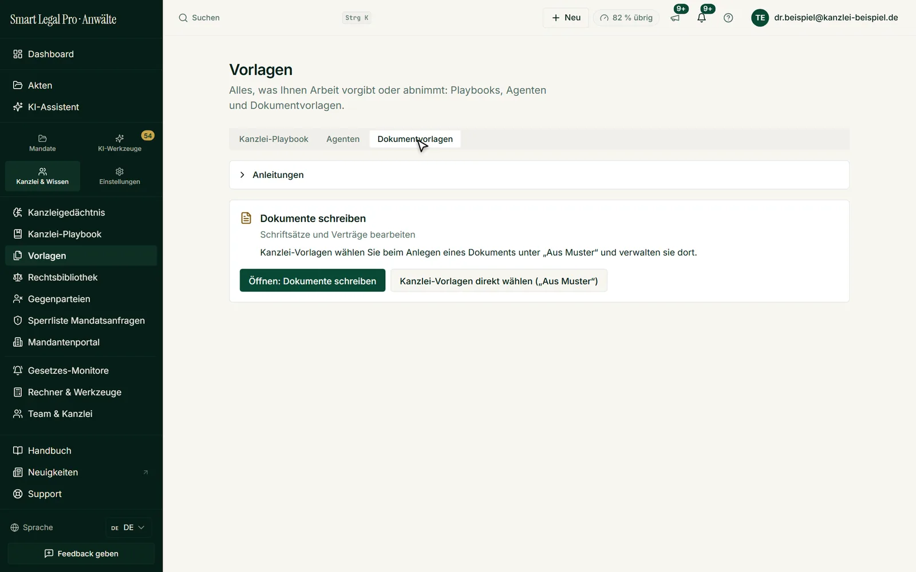Select the Dokumentvorlagen tab

415,139
